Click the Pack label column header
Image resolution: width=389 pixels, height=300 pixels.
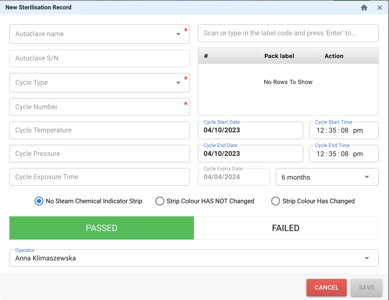[x=279, y=56]
